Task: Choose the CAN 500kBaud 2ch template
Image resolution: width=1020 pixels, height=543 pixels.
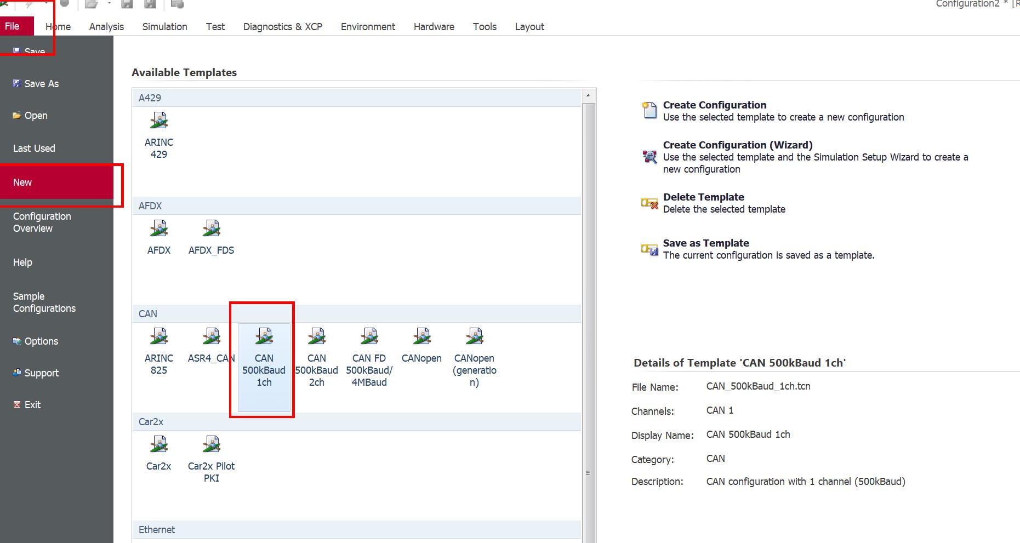Action: 316,356
